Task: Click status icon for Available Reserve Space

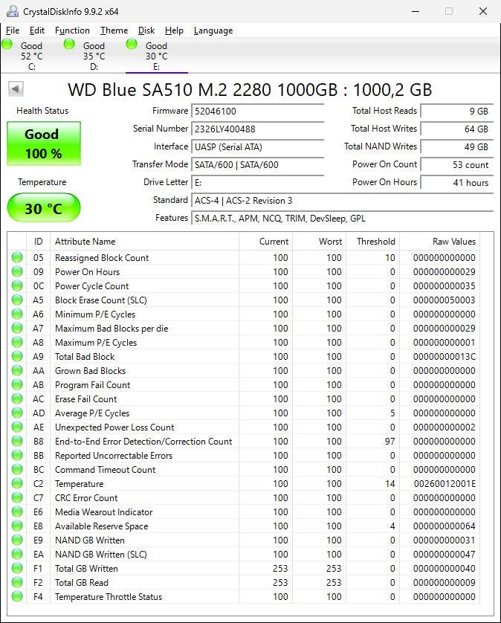Action: [x=17, y=526]
